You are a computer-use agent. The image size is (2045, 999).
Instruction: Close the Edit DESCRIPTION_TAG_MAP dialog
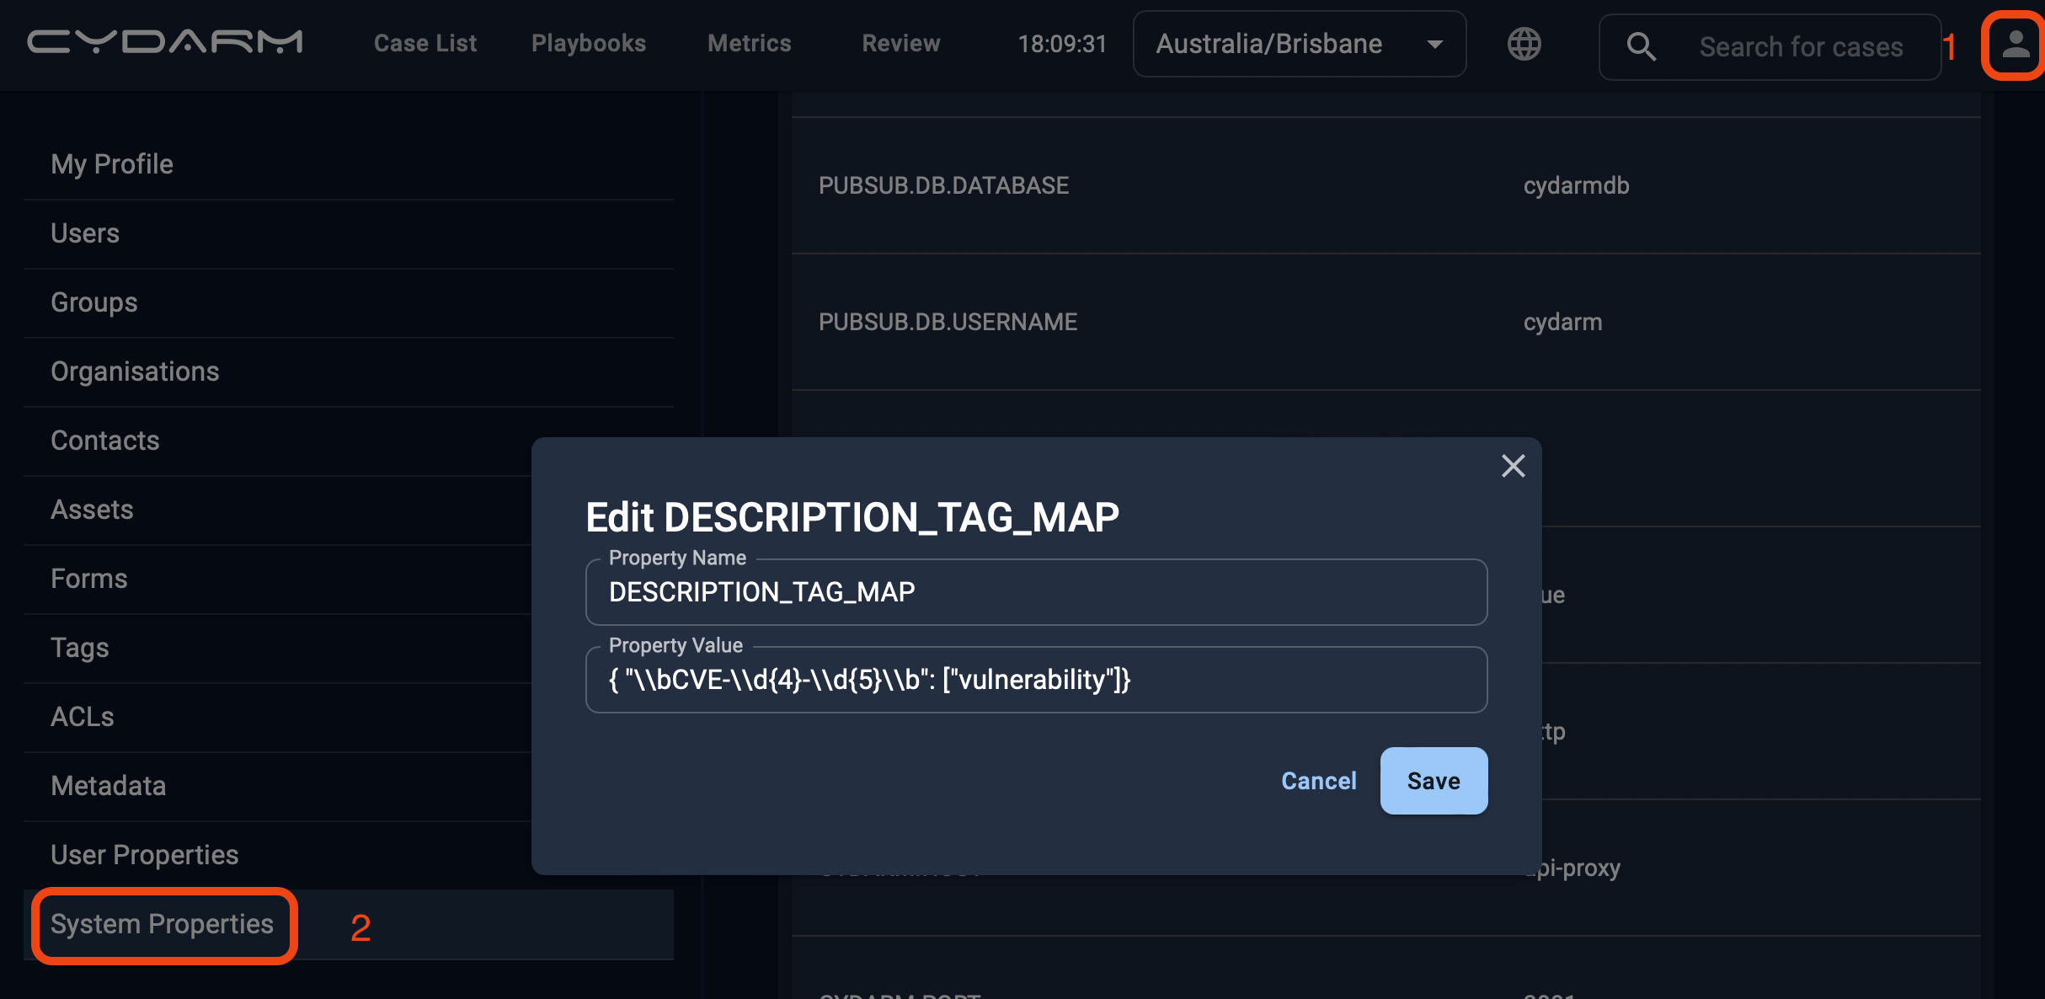(x=1513, y=466)
